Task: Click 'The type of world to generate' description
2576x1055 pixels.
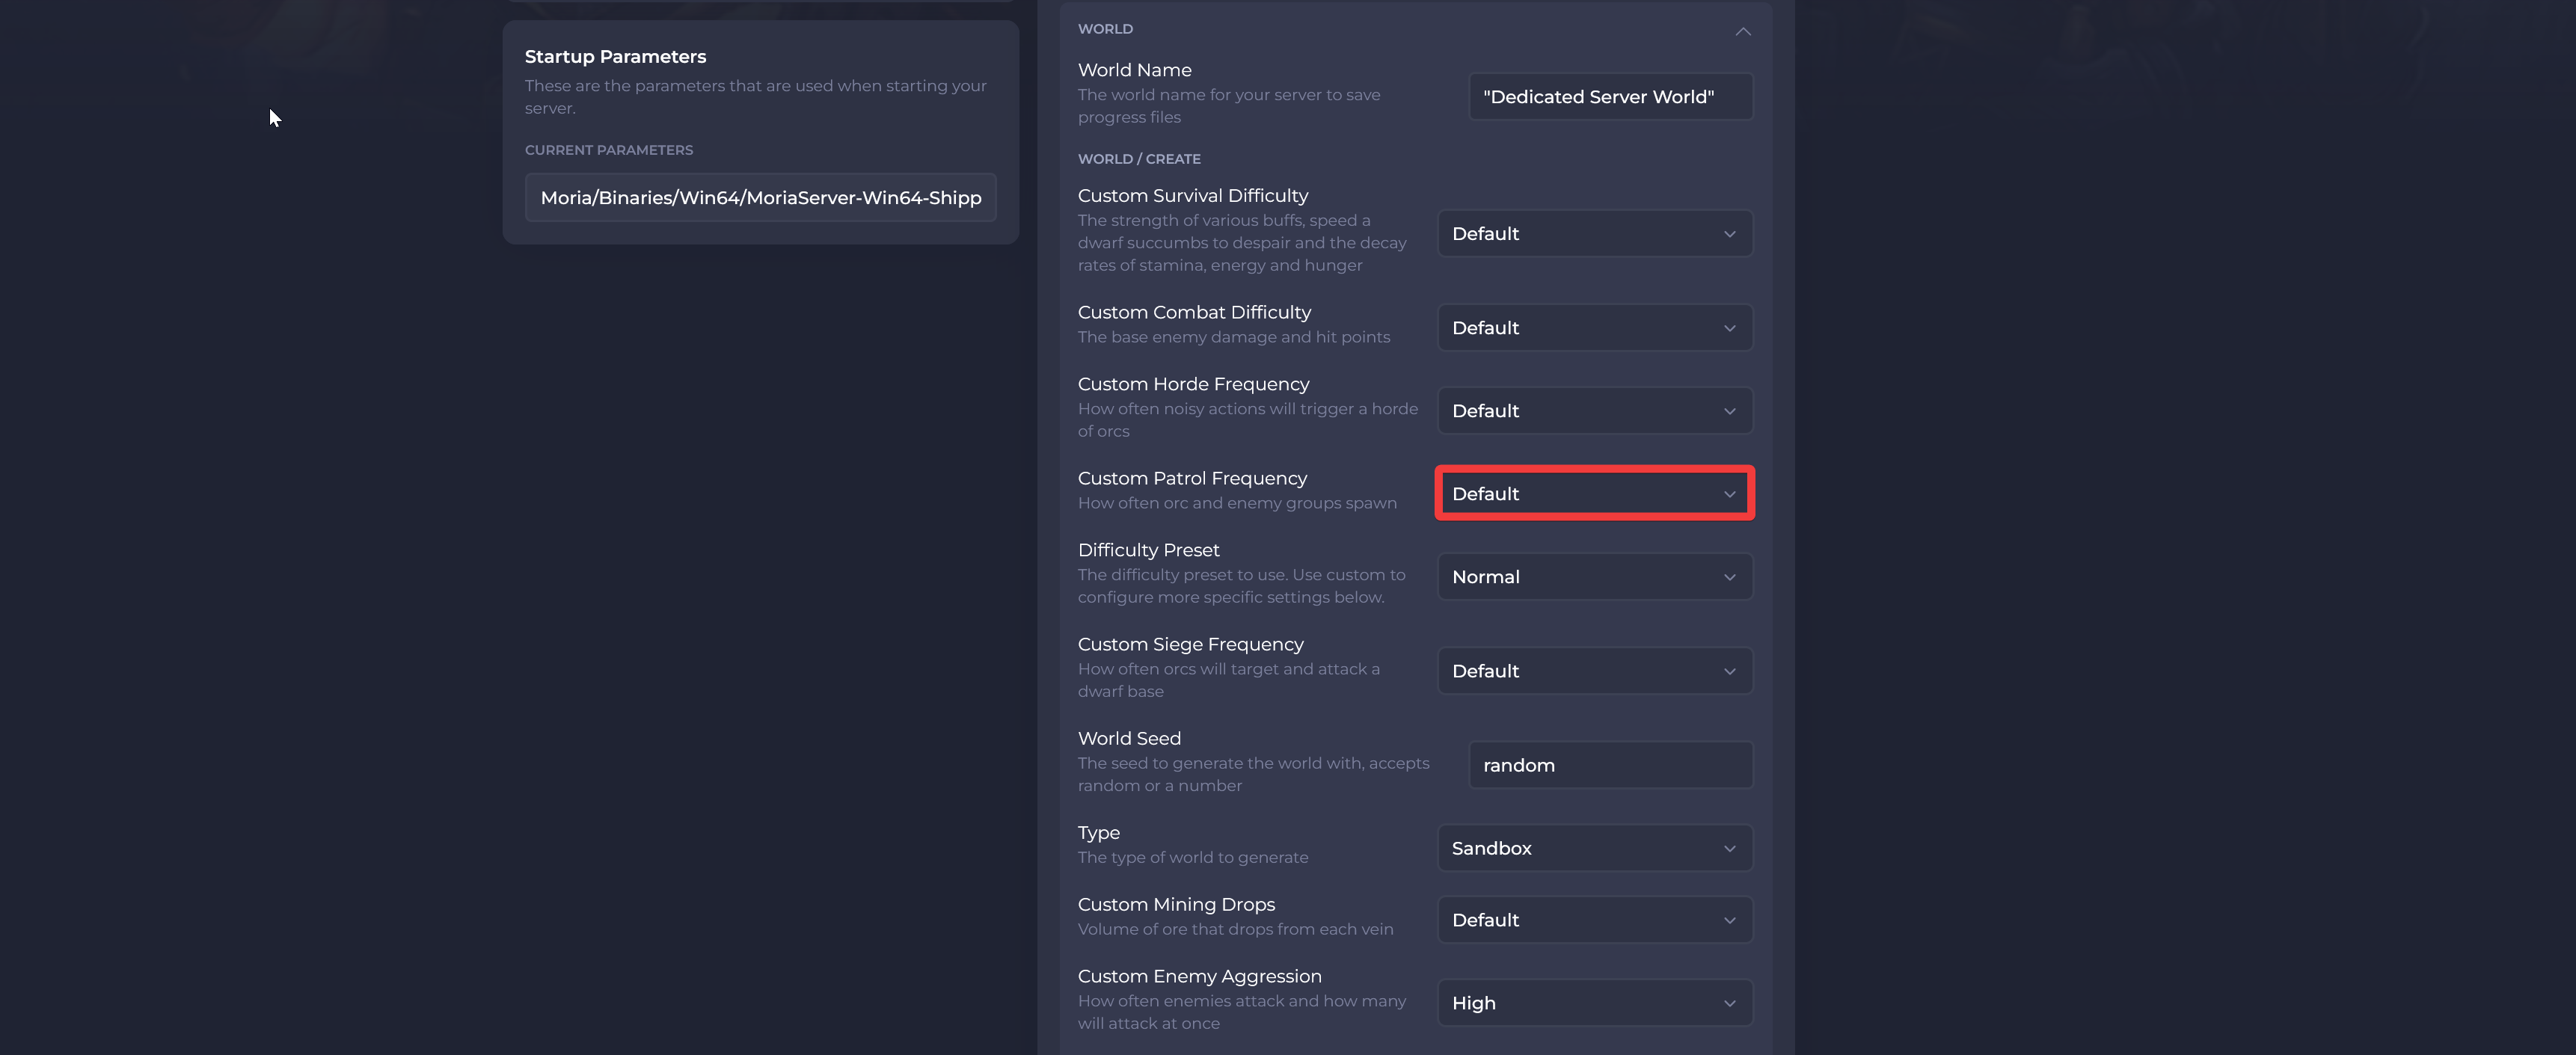Action: [1192, 858]
